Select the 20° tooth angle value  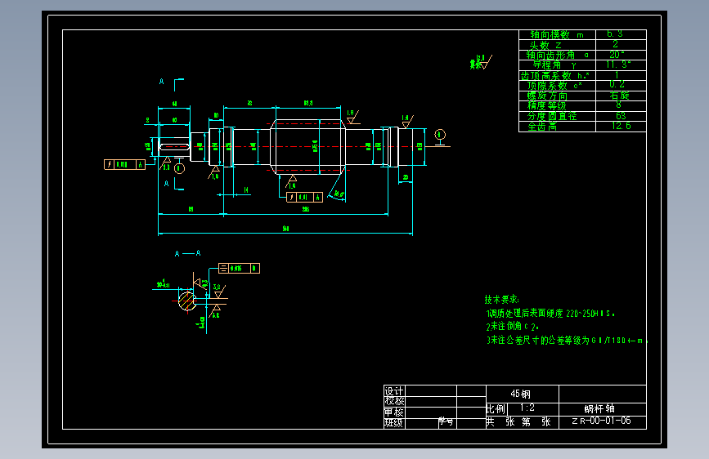point(617,55)
